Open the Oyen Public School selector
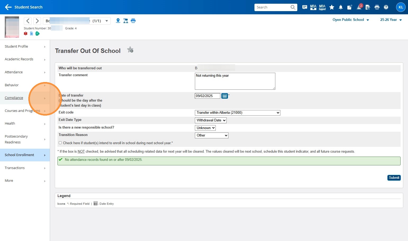 click(351, 20)
